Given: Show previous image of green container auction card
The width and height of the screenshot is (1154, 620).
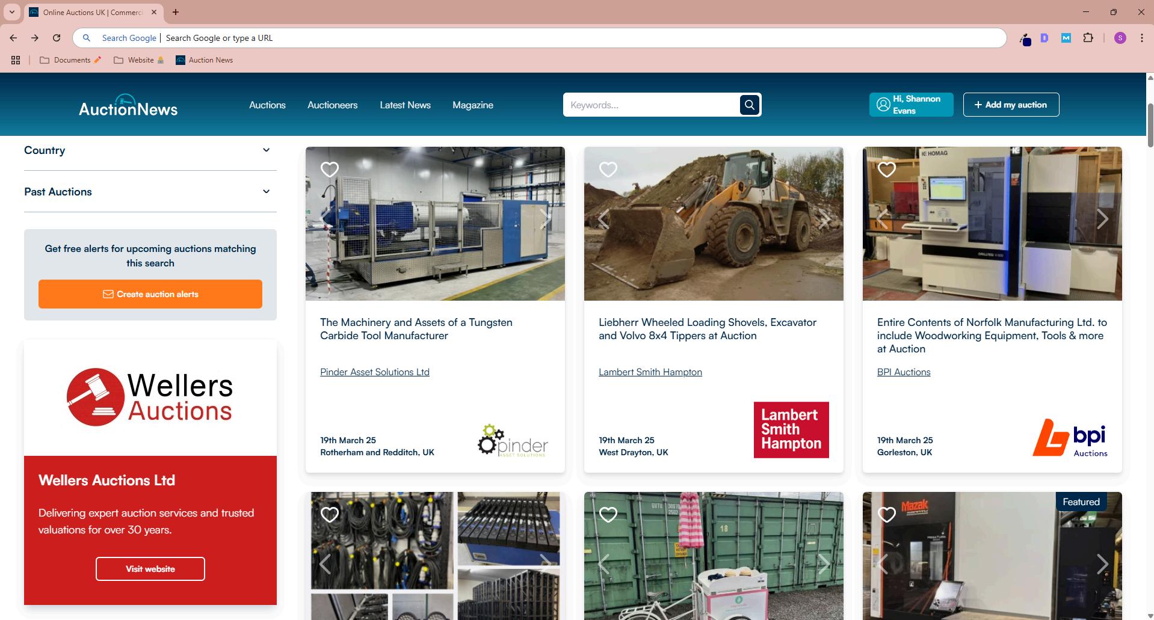Looking at the screenshot, I should point(604,564).
